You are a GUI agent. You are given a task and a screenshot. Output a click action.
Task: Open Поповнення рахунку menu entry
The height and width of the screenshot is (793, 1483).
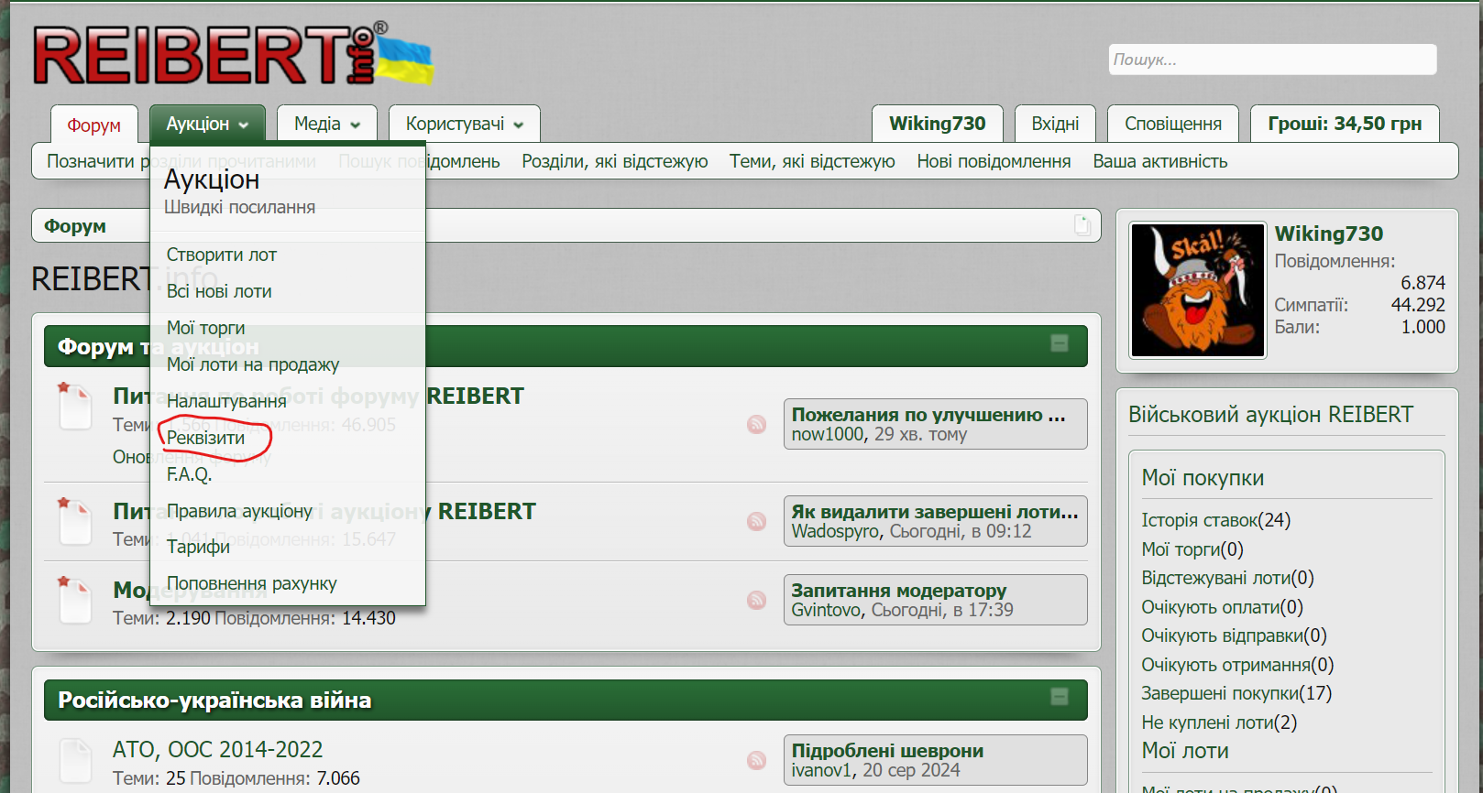pos(251,583)
